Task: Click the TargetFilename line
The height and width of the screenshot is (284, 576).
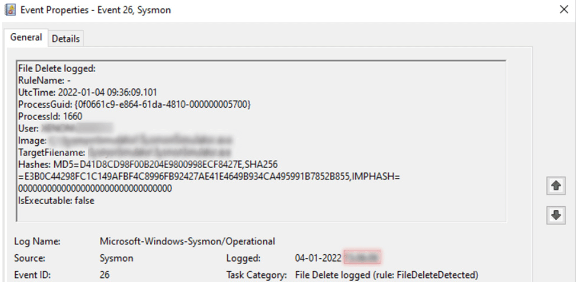Action: 125,153
